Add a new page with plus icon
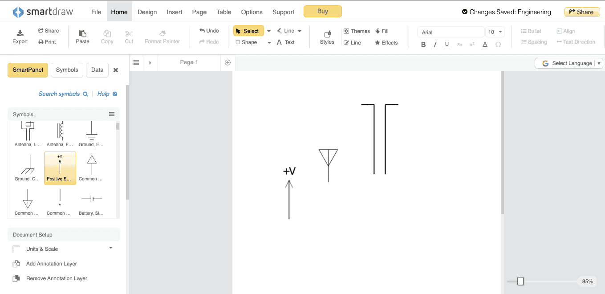 click(x=227, y=63)
